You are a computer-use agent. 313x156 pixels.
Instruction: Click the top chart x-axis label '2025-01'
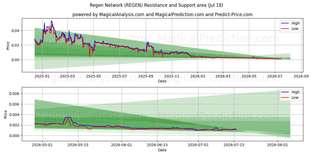tap(42, 76)
